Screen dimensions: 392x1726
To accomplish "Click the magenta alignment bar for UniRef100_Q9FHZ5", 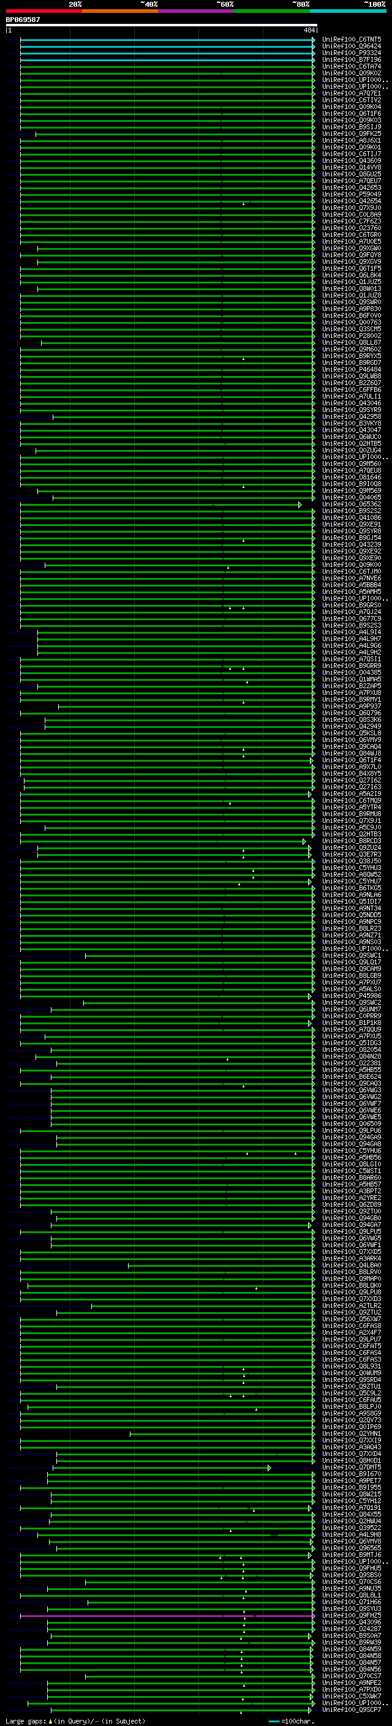I will coord(167,1615).
